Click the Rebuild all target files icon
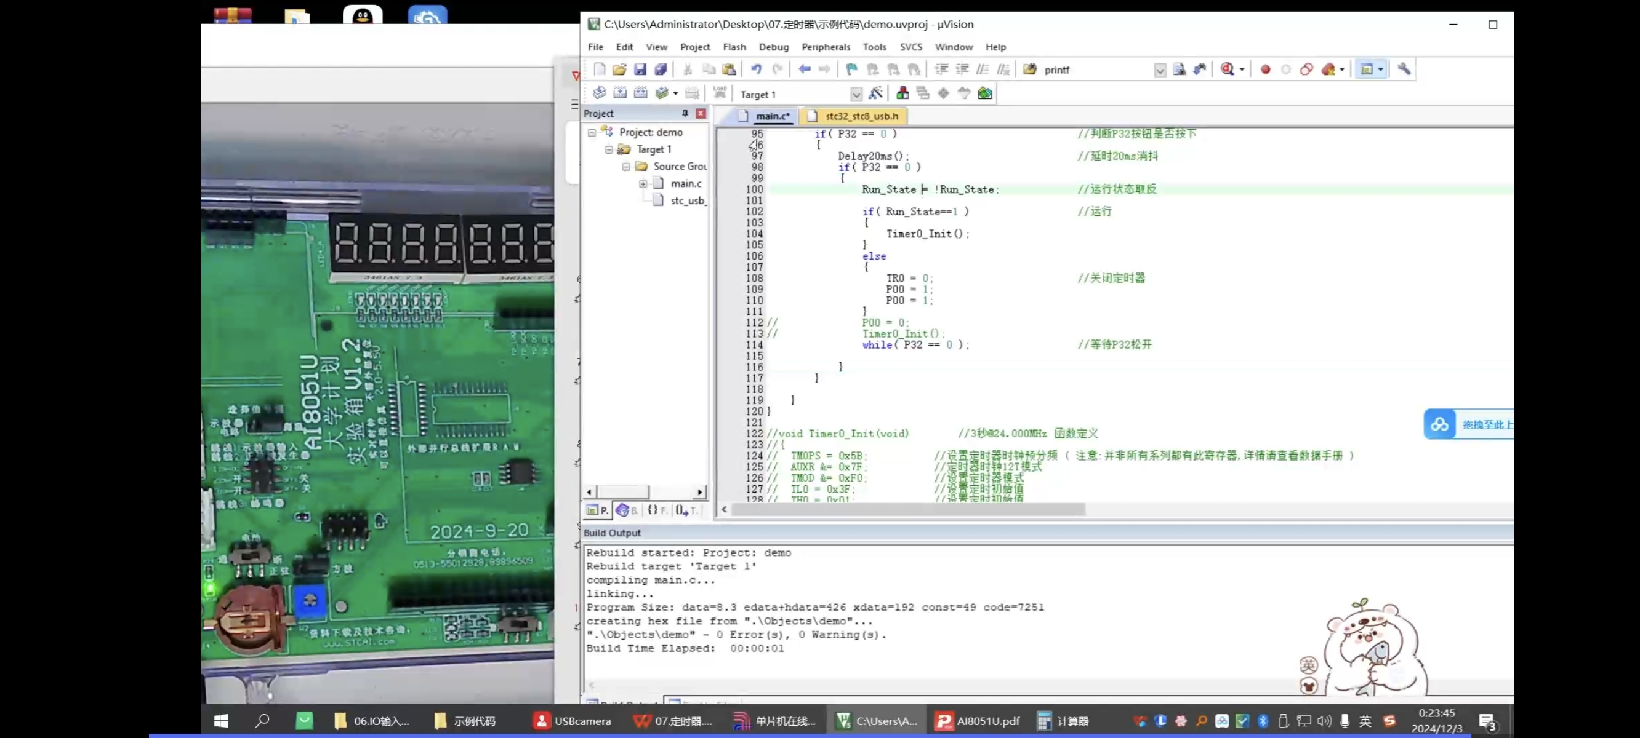1640x738 pixels. (x=640, y=93)
